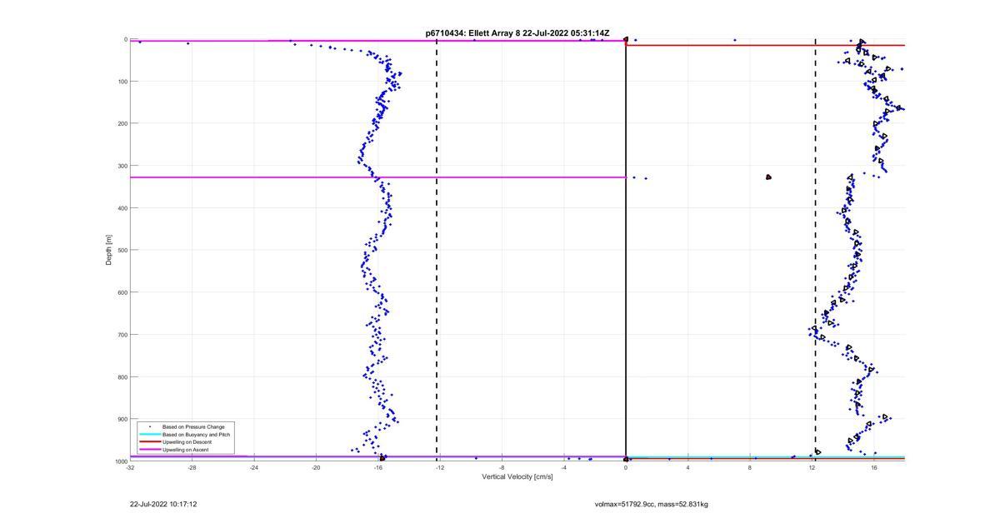The height and width of the screenshot is (518, 1000).
Task: Click the -8 tick on the velocity axis
Action: (502, 468)
